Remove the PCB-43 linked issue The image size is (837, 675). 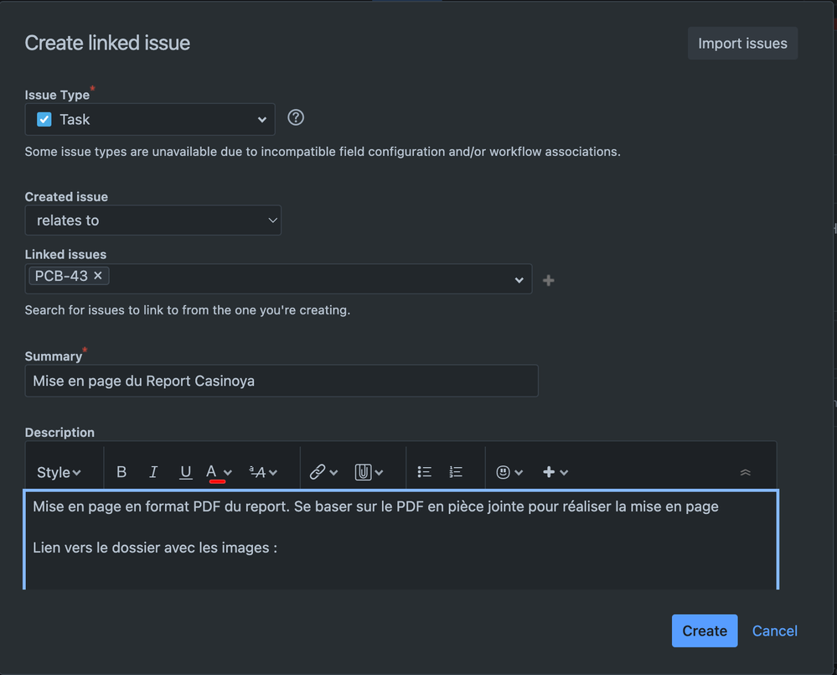(x=98, y=276)
